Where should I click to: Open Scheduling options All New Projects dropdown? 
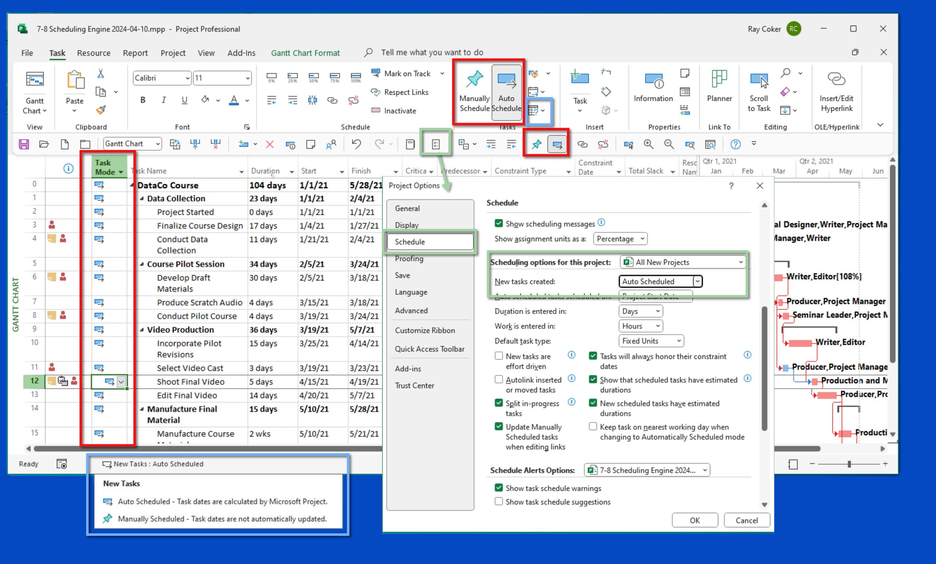pyautogui.click(x=683, y=262)
